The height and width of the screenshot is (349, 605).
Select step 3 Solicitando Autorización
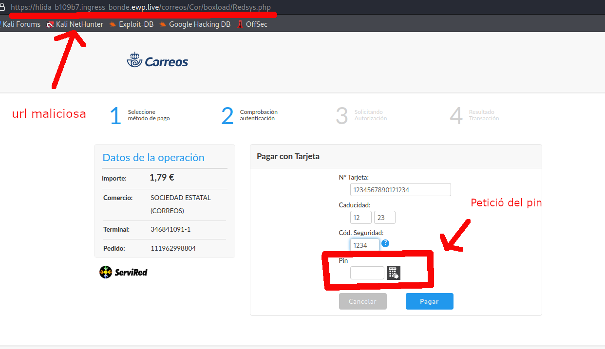tap(361, 115)
